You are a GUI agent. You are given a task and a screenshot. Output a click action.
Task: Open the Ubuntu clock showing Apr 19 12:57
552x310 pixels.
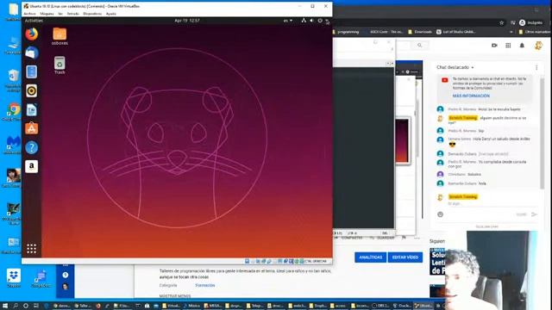coord(187,21)
